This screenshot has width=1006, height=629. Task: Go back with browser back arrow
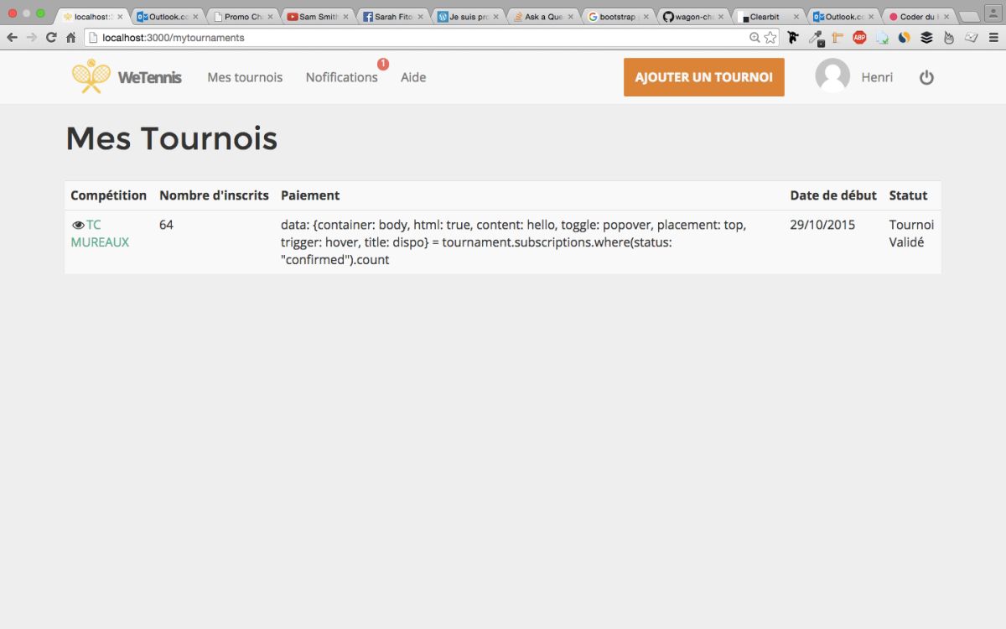pos(12,38)
